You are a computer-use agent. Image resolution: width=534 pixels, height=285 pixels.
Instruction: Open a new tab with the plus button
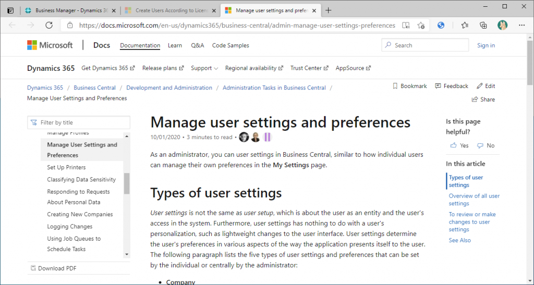click(328, 10)
